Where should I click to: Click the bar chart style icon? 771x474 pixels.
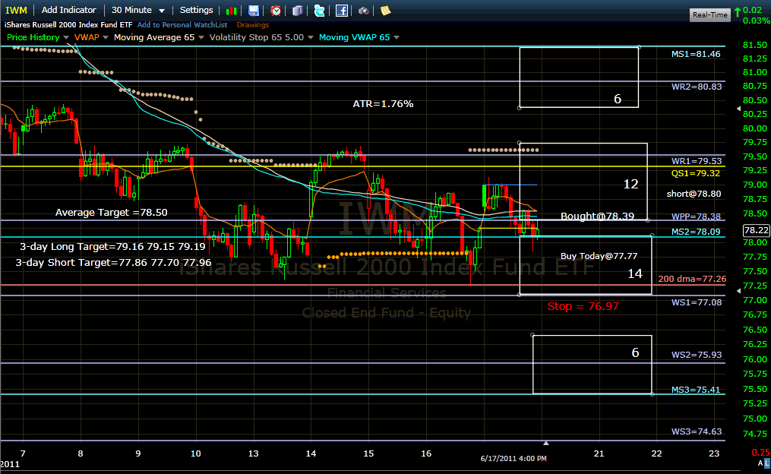coord(232,11)
